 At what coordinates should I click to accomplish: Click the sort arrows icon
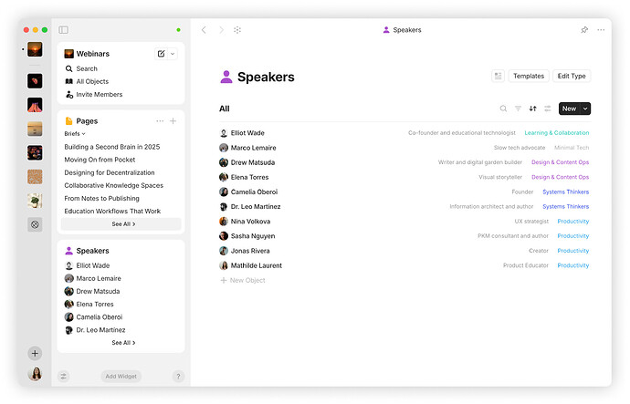tap(533, 109)
